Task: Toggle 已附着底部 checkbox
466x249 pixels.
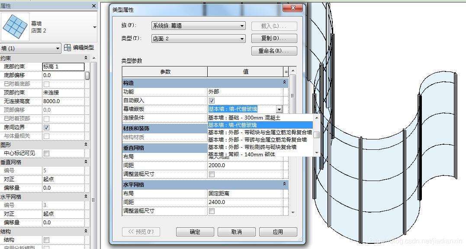Action: pyautogui.click(x=46, y=84)
